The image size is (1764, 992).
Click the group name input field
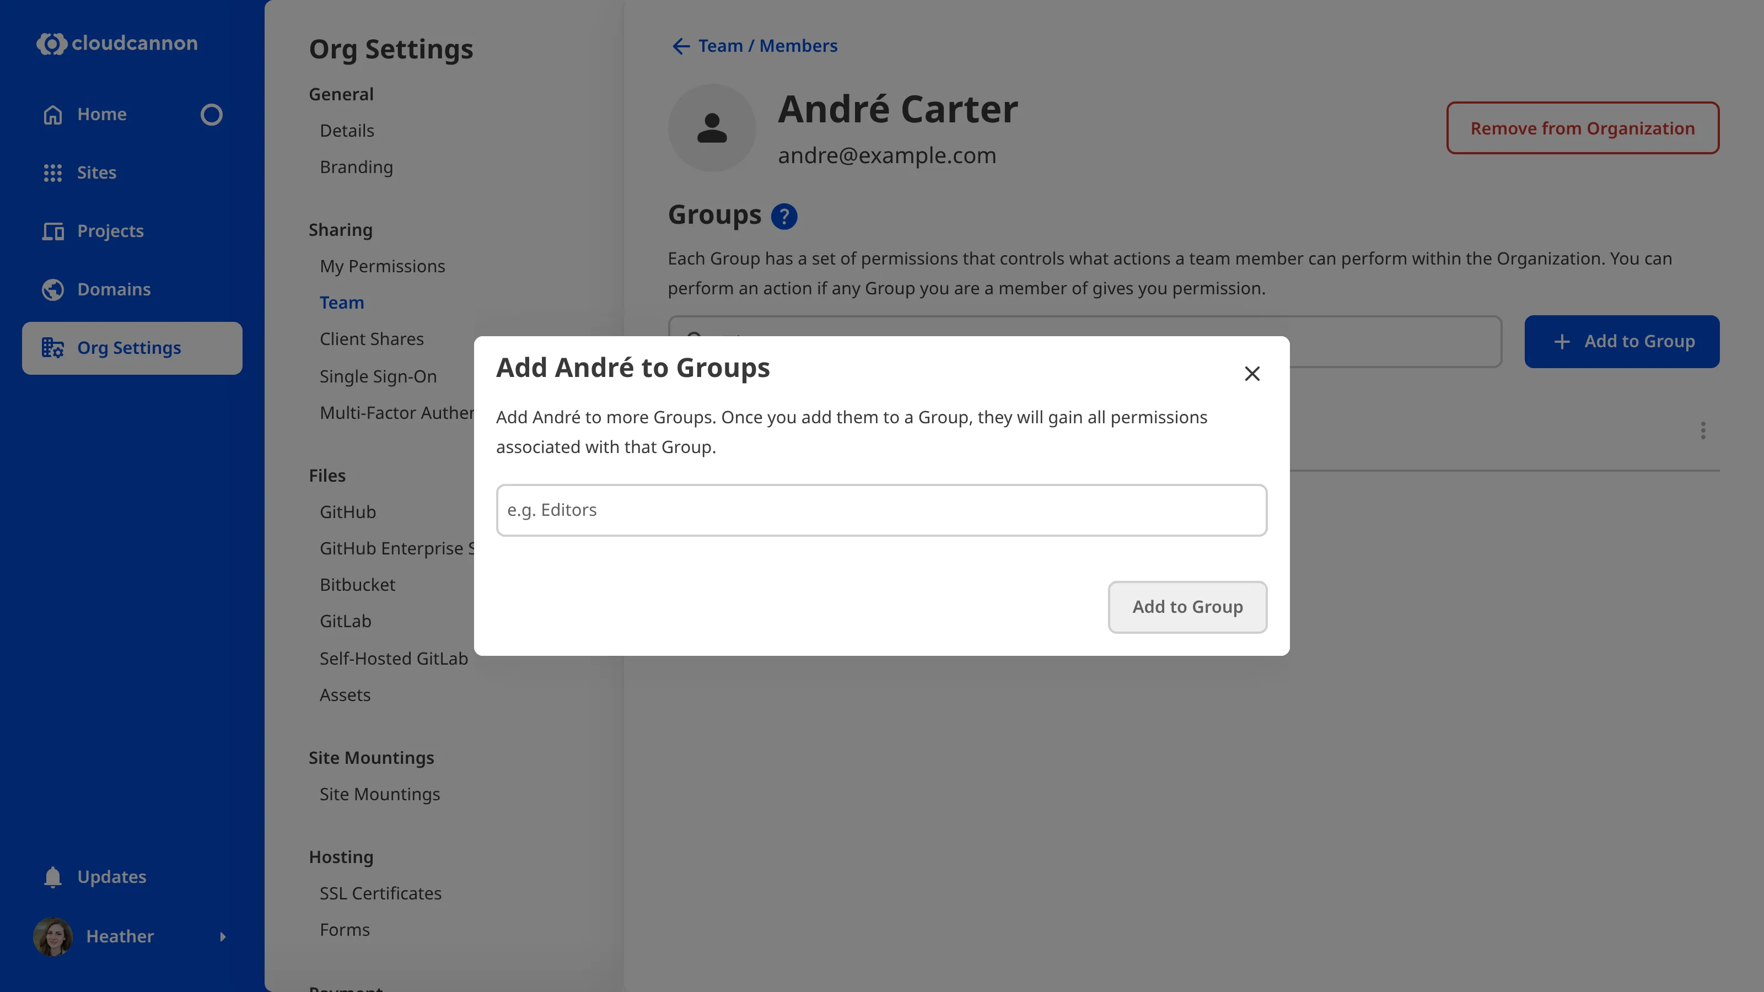click(x=881, y=509)
